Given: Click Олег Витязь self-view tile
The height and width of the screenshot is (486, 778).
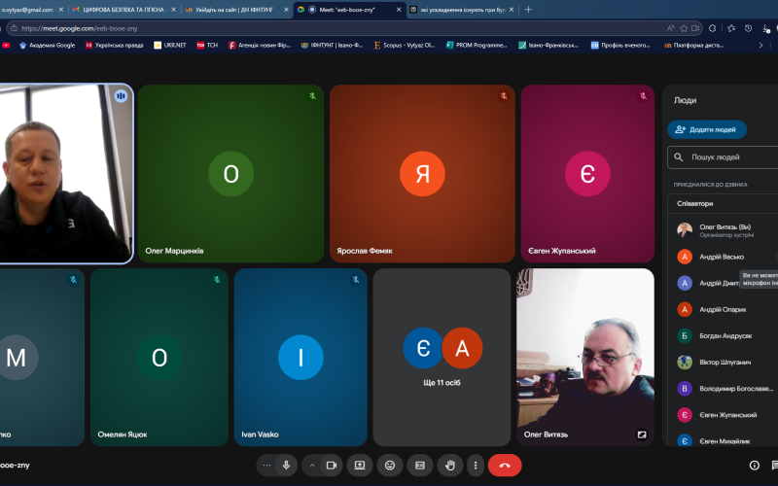Looking at the screenshot, I should 585,357.
